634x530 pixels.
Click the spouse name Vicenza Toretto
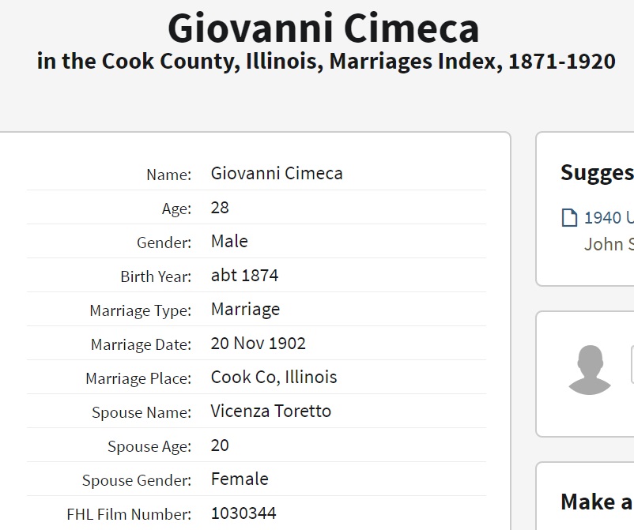pyautogui.click(x=270, y=412)
